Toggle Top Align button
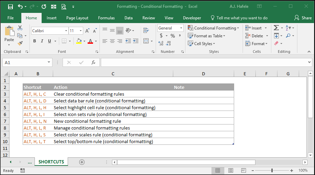The width and height of the screenshot is (315, 175). (105, 31)
